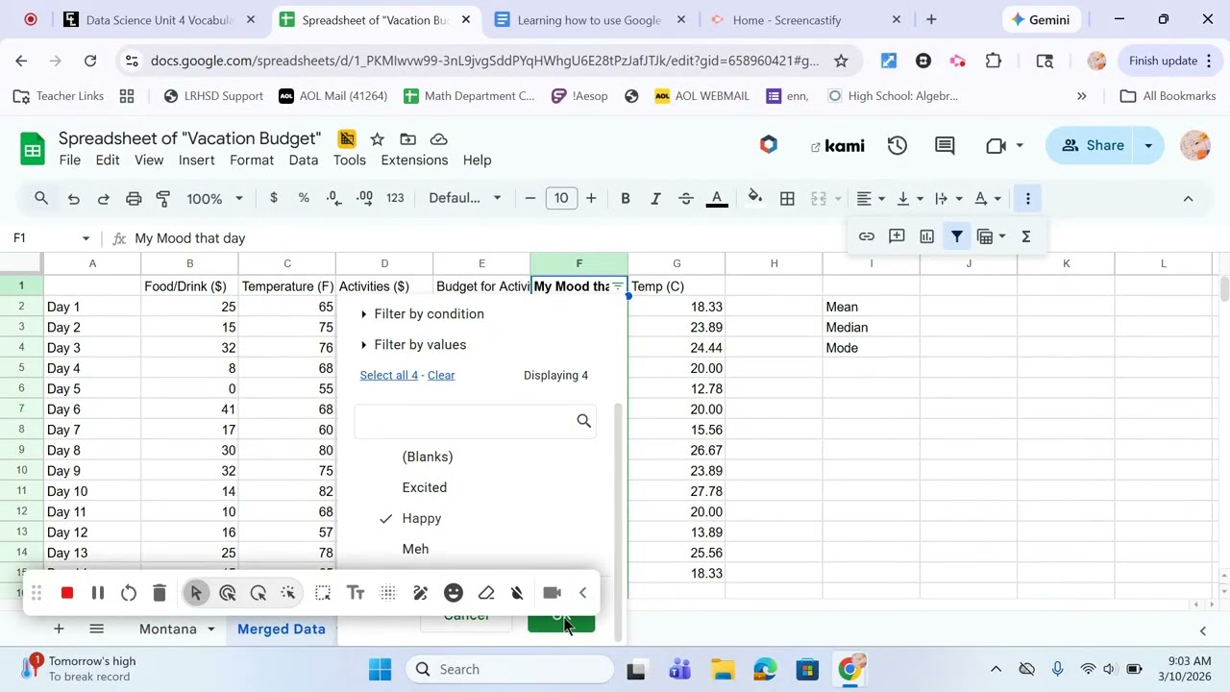1230x692 pixels.
Task: Insert a chart from the overflow toolbar
Action: pyautogui.click(x=927, y=236)
